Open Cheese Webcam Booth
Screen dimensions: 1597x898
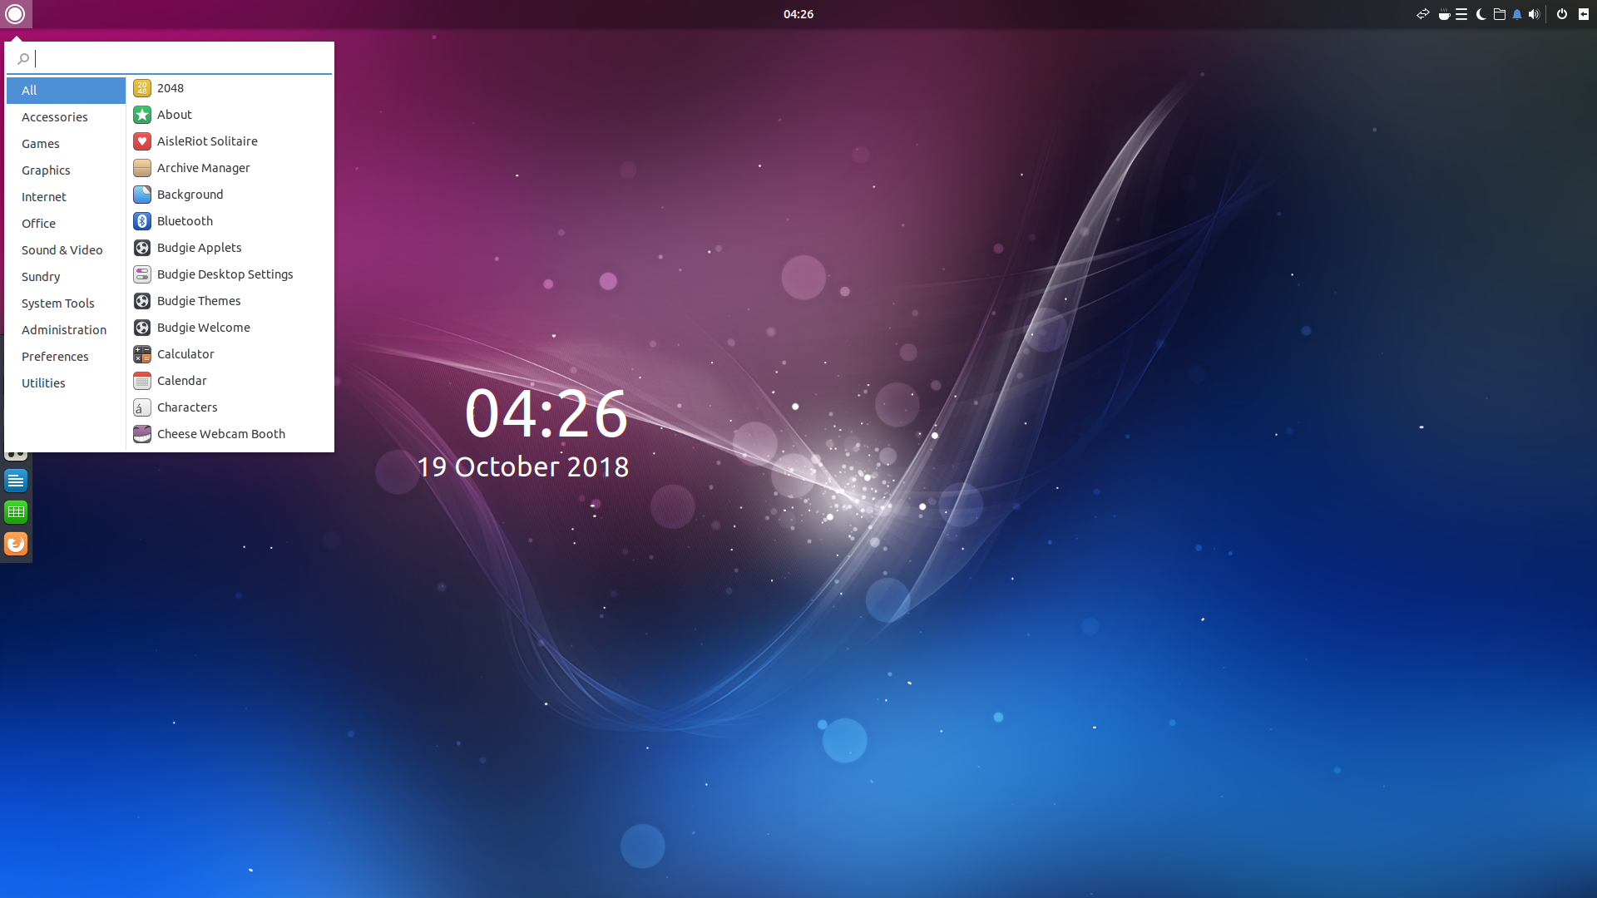[x=230, y=434]
